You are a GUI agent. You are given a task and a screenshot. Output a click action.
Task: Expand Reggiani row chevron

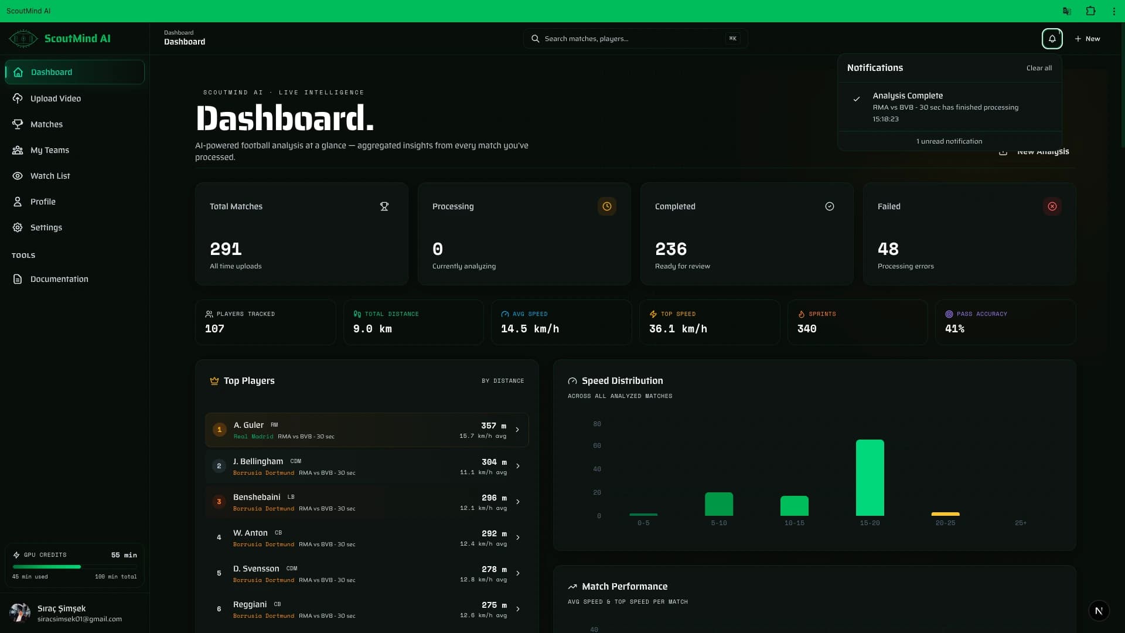(517, 609)
